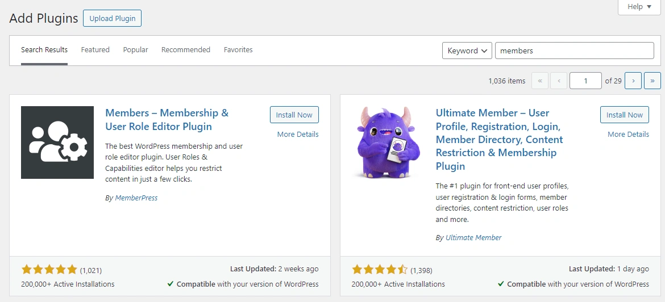Open the Recommended tab

click(x=186, y=50)
